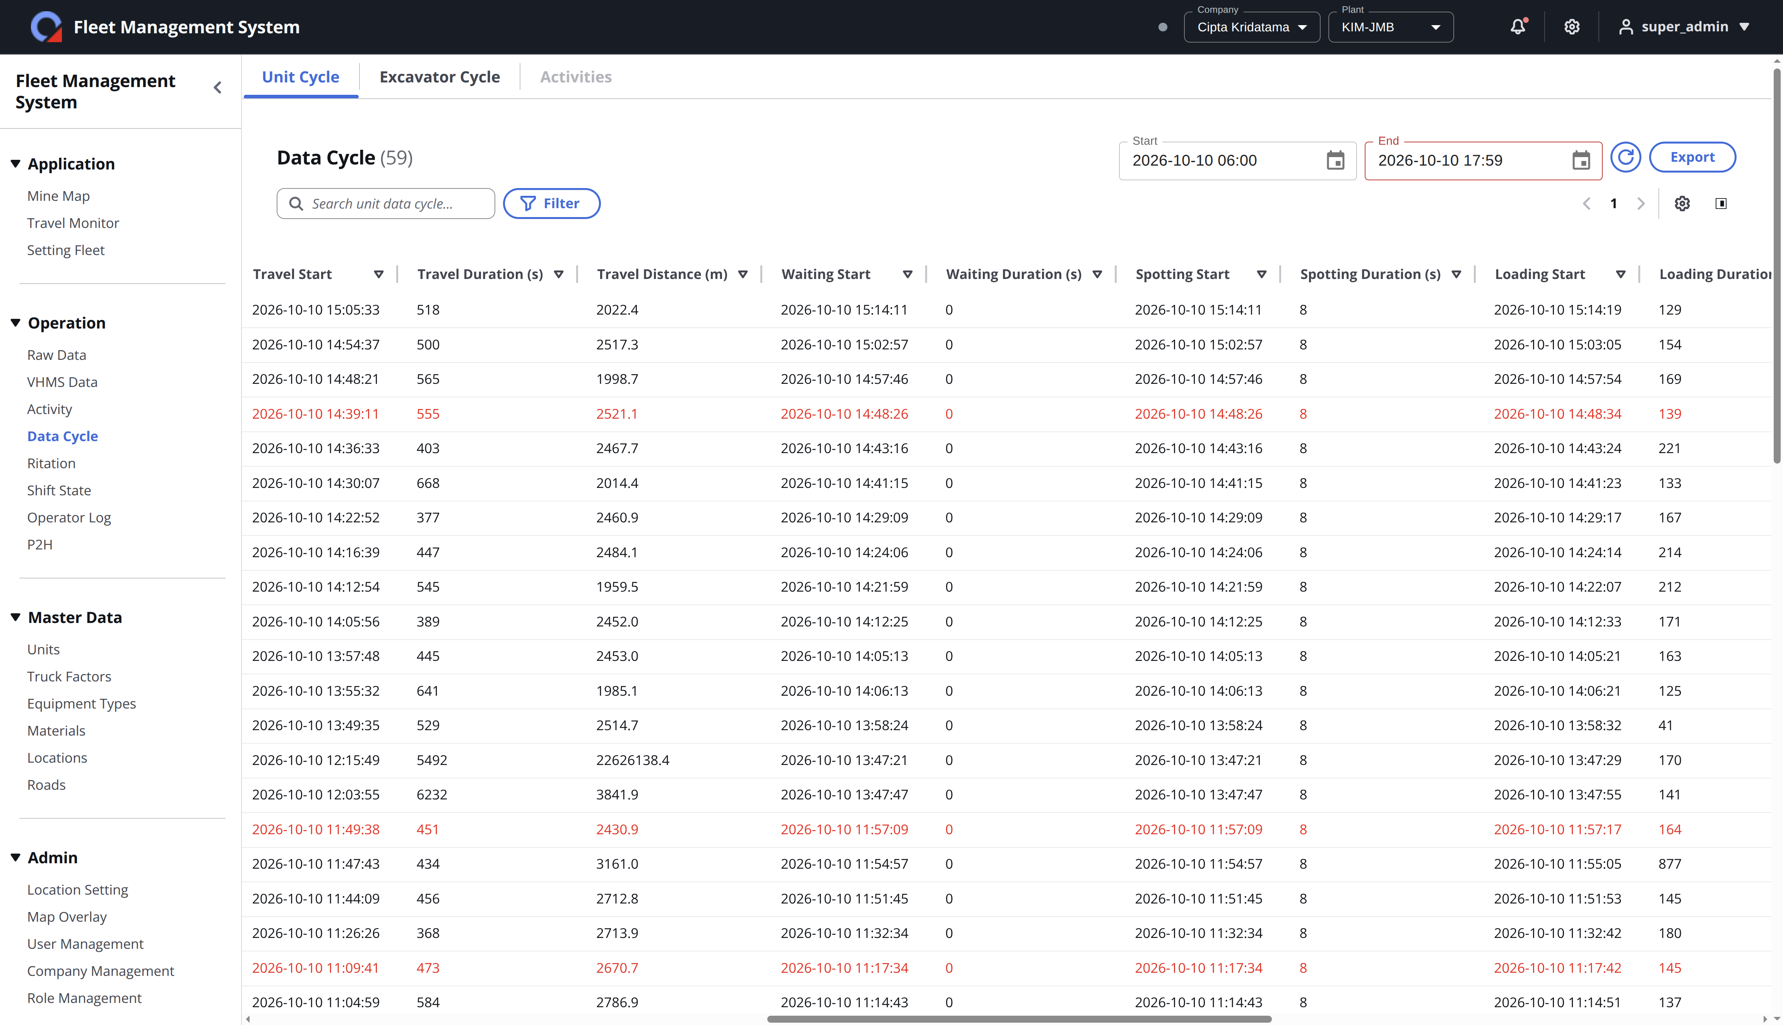Open the Company dropdown Cipta Kridatama
This screenshot has width=1783, height=1025.
[x=1252, y=27]
